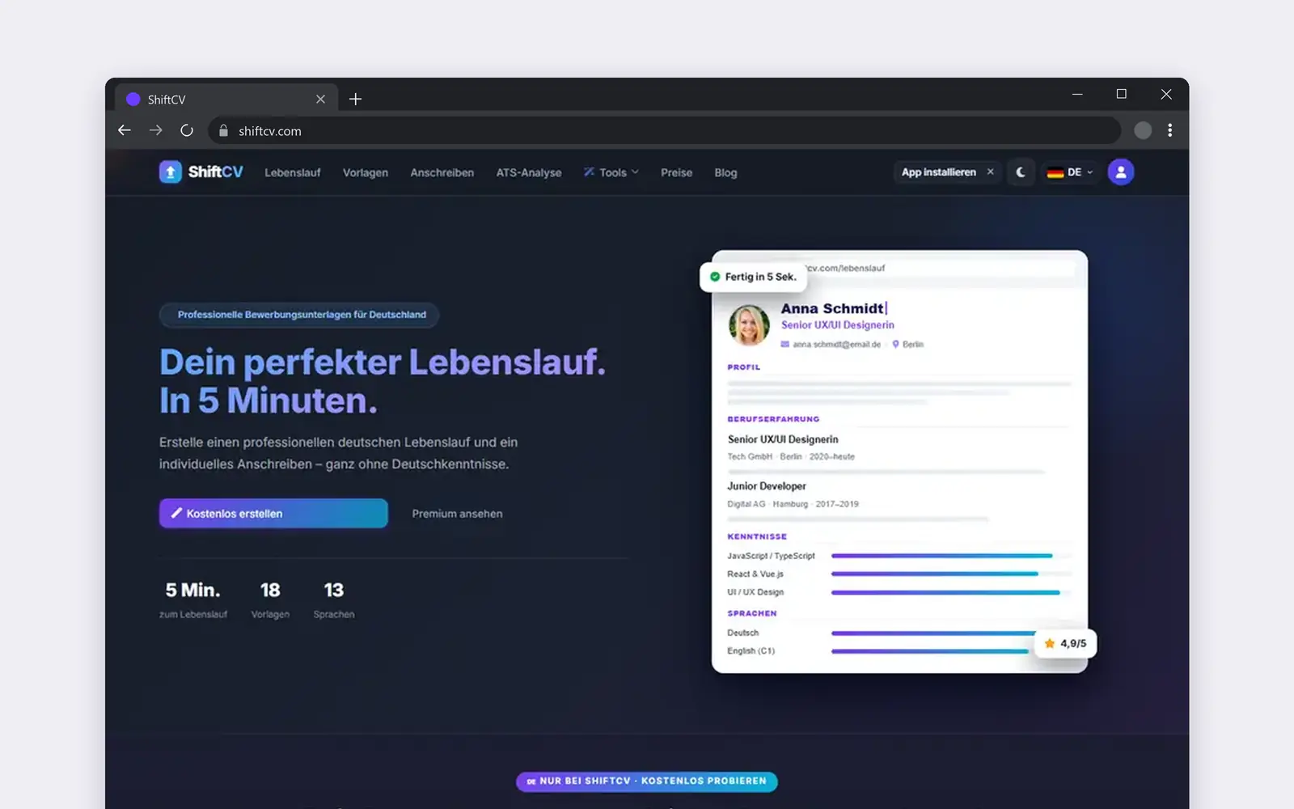This screenshot has height=809, width=1294.
Task: Click the anna.schmidt@email.de email text
Action: (x=836, y=344)
